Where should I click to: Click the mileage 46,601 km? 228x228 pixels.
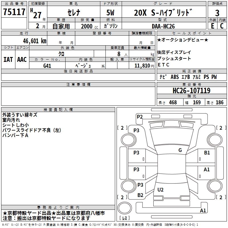[x=34, y=41]
